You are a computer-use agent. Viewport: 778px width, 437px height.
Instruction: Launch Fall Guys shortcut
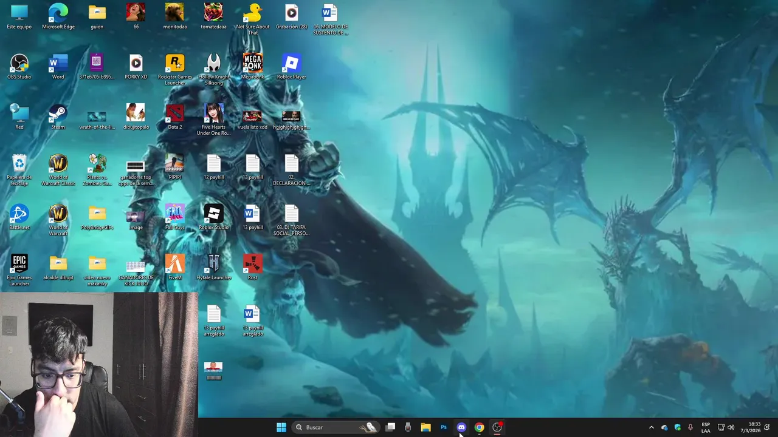coord(174,217)
